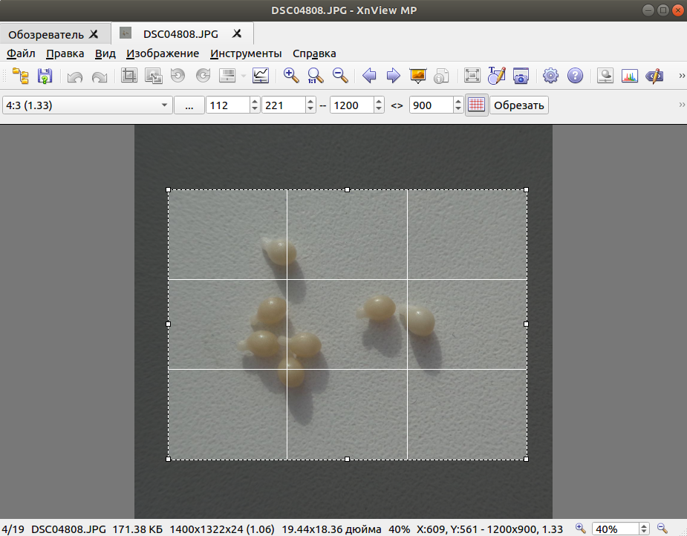This screenshot has width=687, height=536.
Task: Click the fullscreen toolbar icon
Action: pyautogui.click(x=472, y=76)
